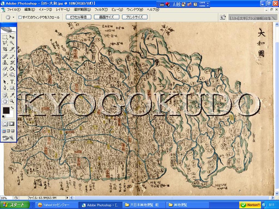Click the horizontal scrollbar left arrow
This screenshot has height=209, width=279.
[71, 198]
